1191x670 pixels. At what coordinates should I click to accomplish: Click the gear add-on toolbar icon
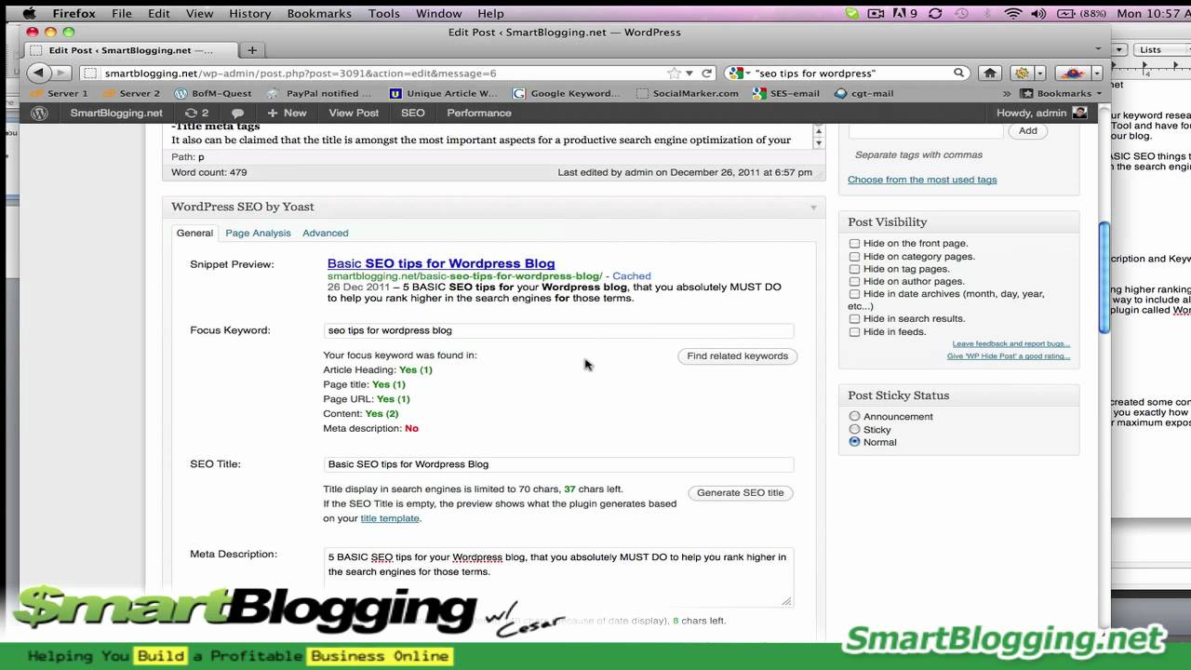point(1022,73)
